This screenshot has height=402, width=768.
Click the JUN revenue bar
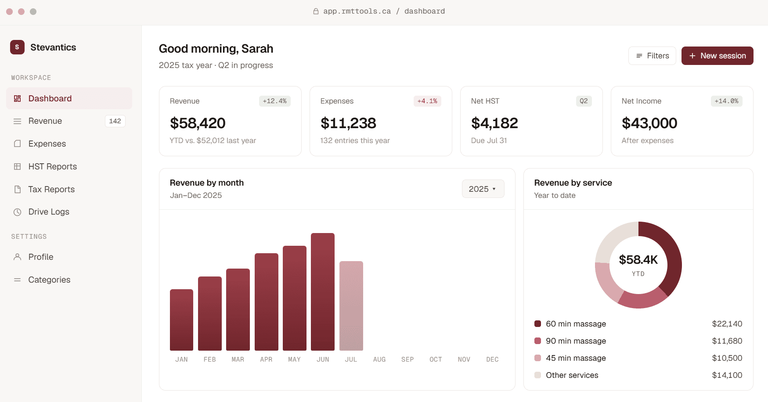click(x=323, y=292)
